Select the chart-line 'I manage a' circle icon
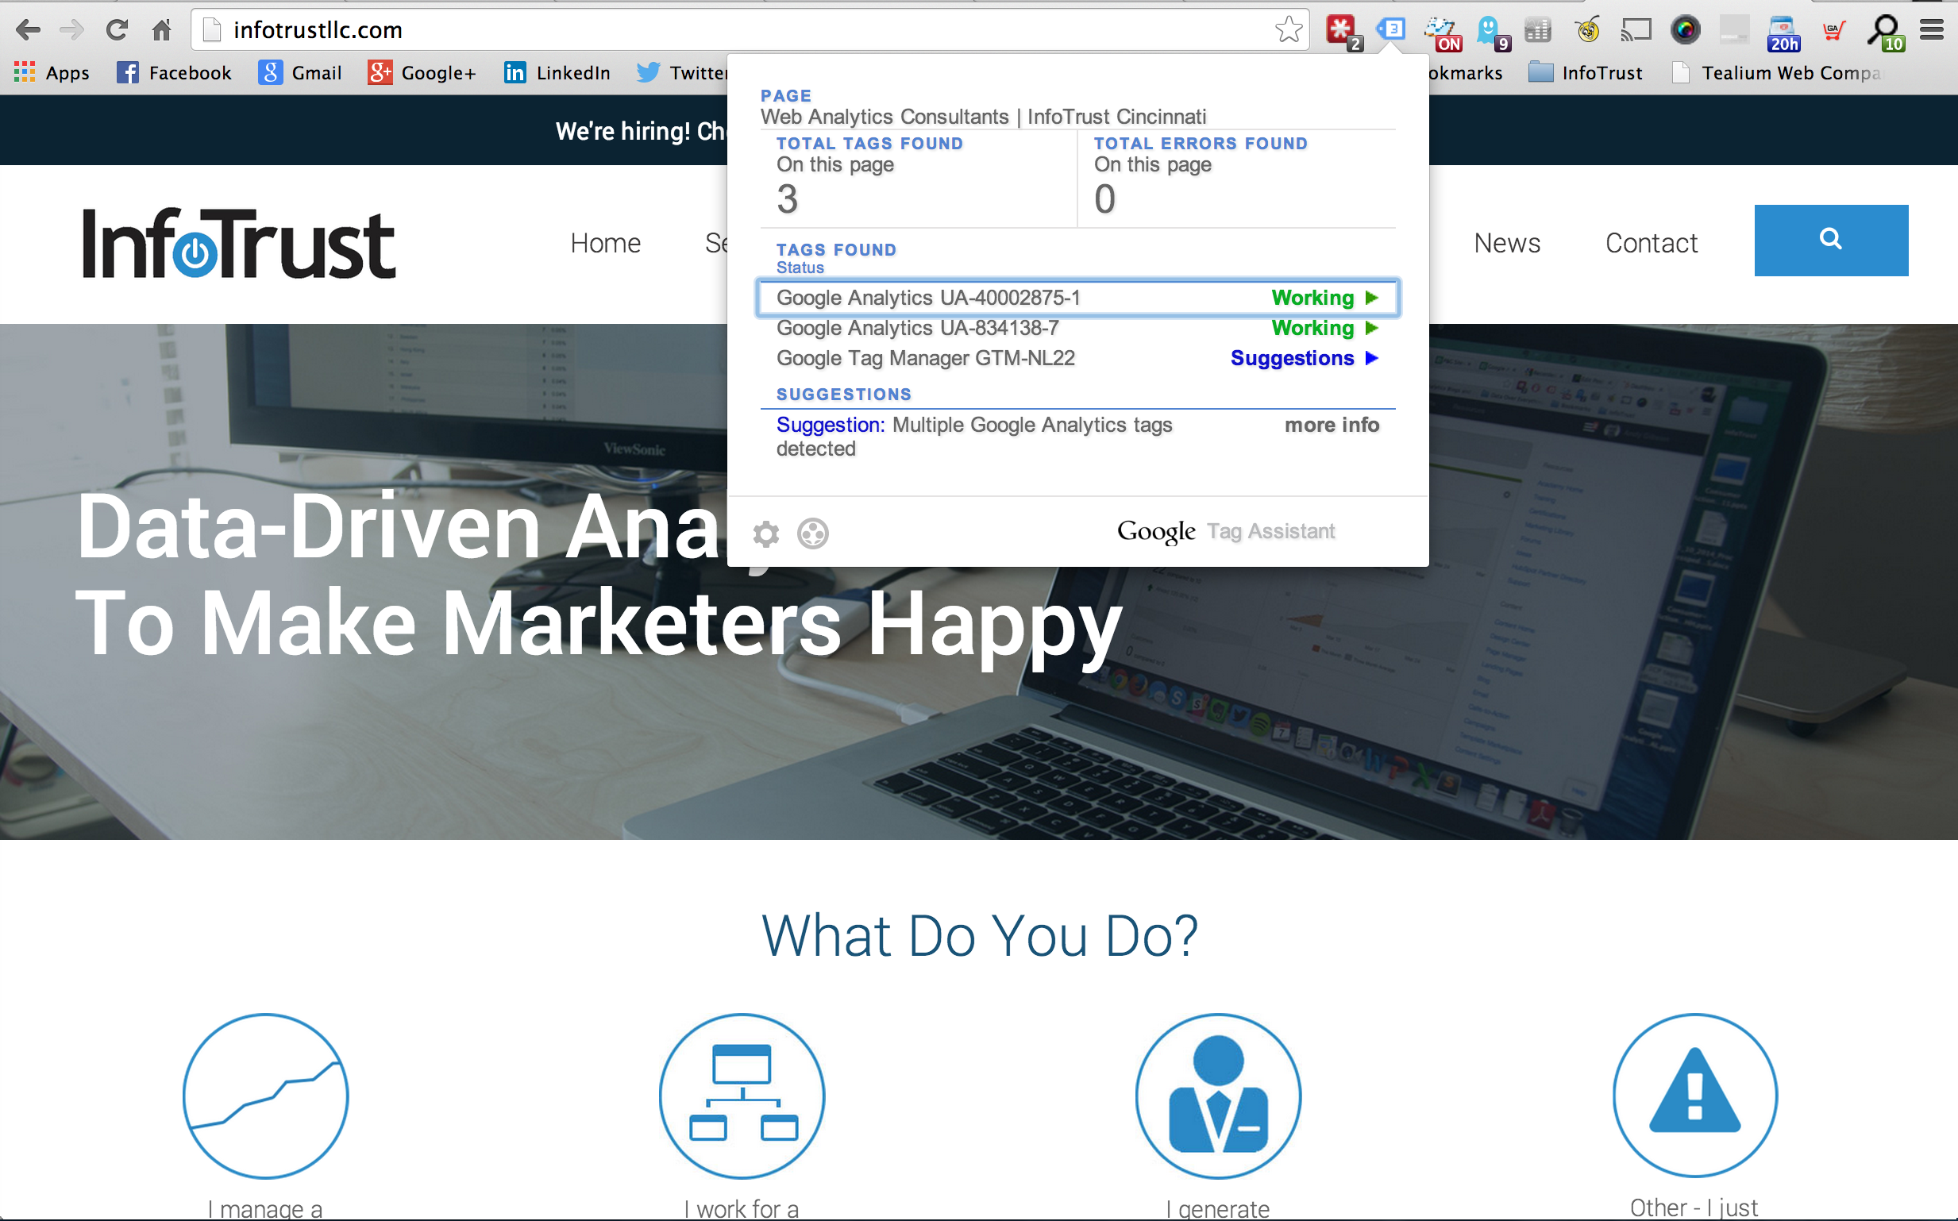 pos(266,1096)
